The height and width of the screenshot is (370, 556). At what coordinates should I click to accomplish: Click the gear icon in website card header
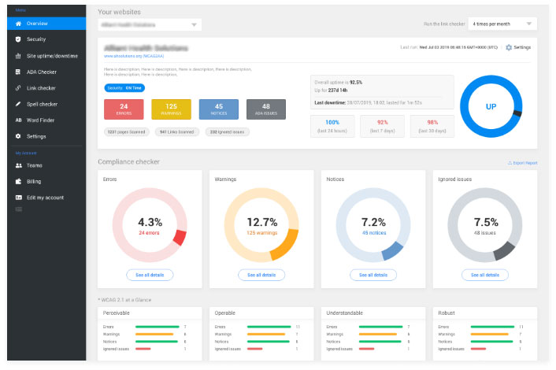(509, 47)
